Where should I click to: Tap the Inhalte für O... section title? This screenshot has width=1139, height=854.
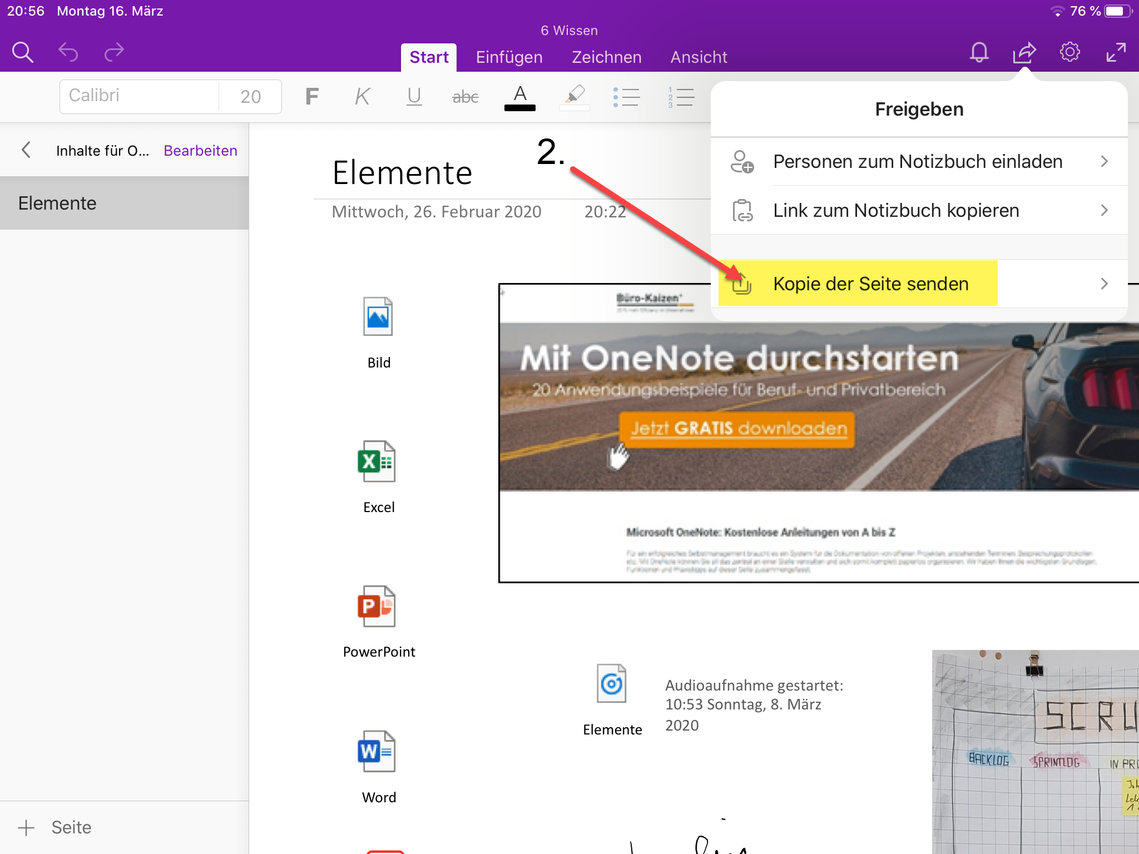click(x=102, y=151)
